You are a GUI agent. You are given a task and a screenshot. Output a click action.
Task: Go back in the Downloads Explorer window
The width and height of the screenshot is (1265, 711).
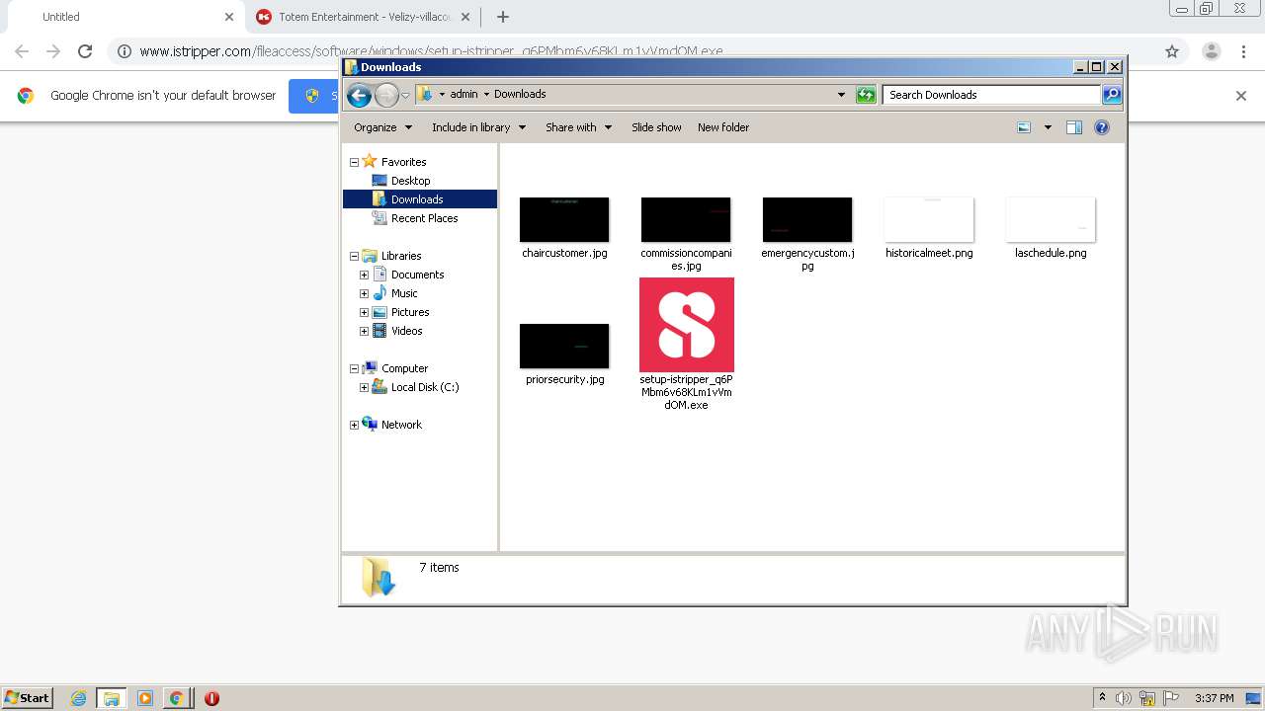click(x=359, y=95)
